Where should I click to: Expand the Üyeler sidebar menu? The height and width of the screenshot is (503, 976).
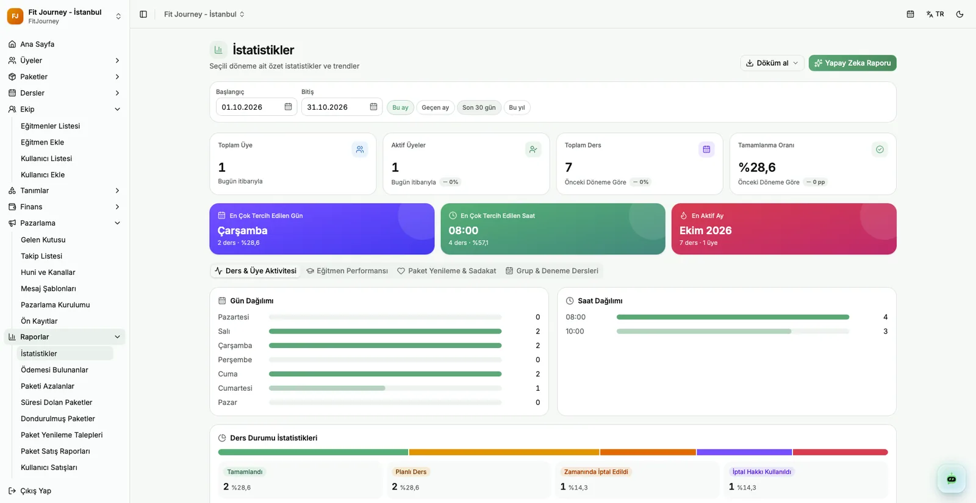point(65,60)
